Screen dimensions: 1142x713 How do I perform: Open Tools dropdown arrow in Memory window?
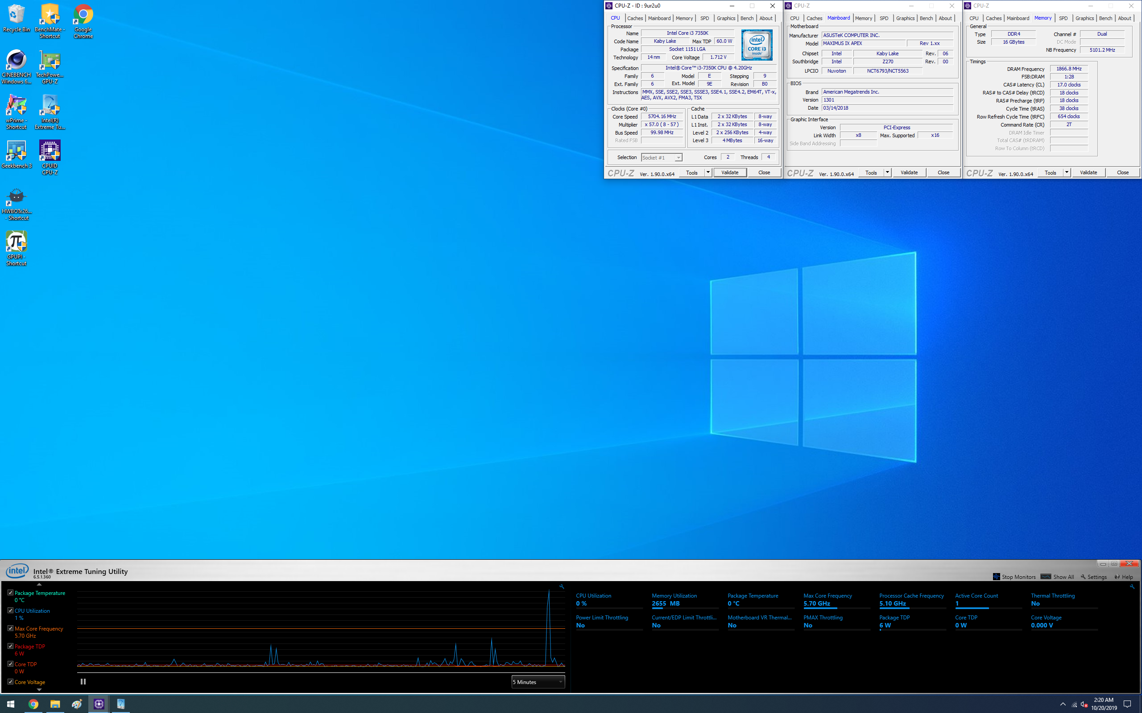pyautogui.click(x=1067, y=172)
